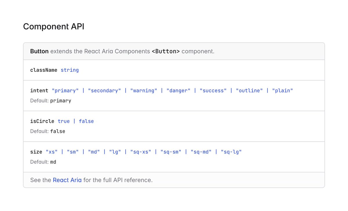Click the bold Button title in header
The height and width of the screenshot is (211, 348).
[39, 51]
